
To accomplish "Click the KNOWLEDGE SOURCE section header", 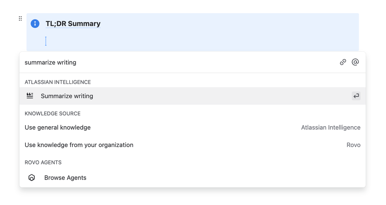I will [53, 114].
